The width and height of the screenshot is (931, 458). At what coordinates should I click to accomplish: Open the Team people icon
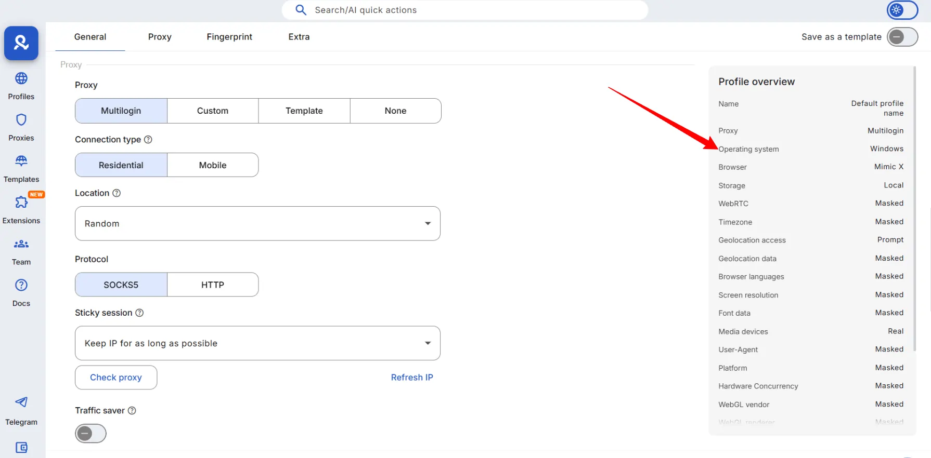[x=21, y=244]
